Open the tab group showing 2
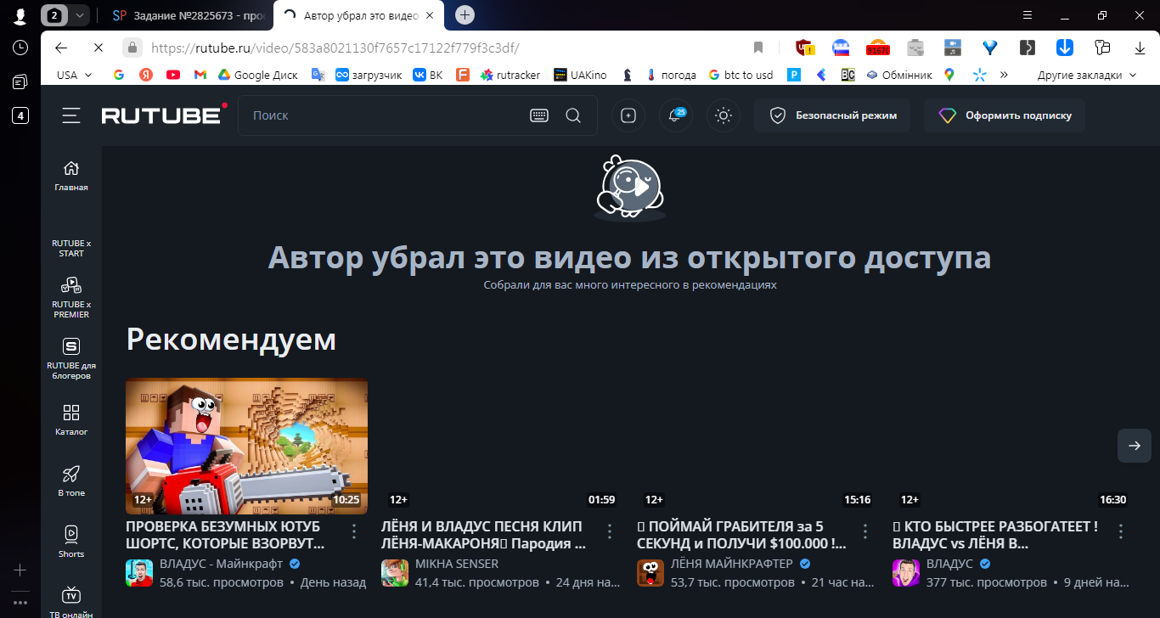The image size is (1160, 618). 55,15
